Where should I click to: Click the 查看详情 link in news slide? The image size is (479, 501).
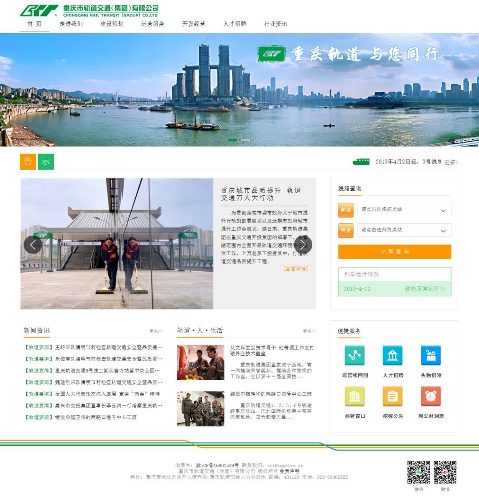tap(295, 268)
